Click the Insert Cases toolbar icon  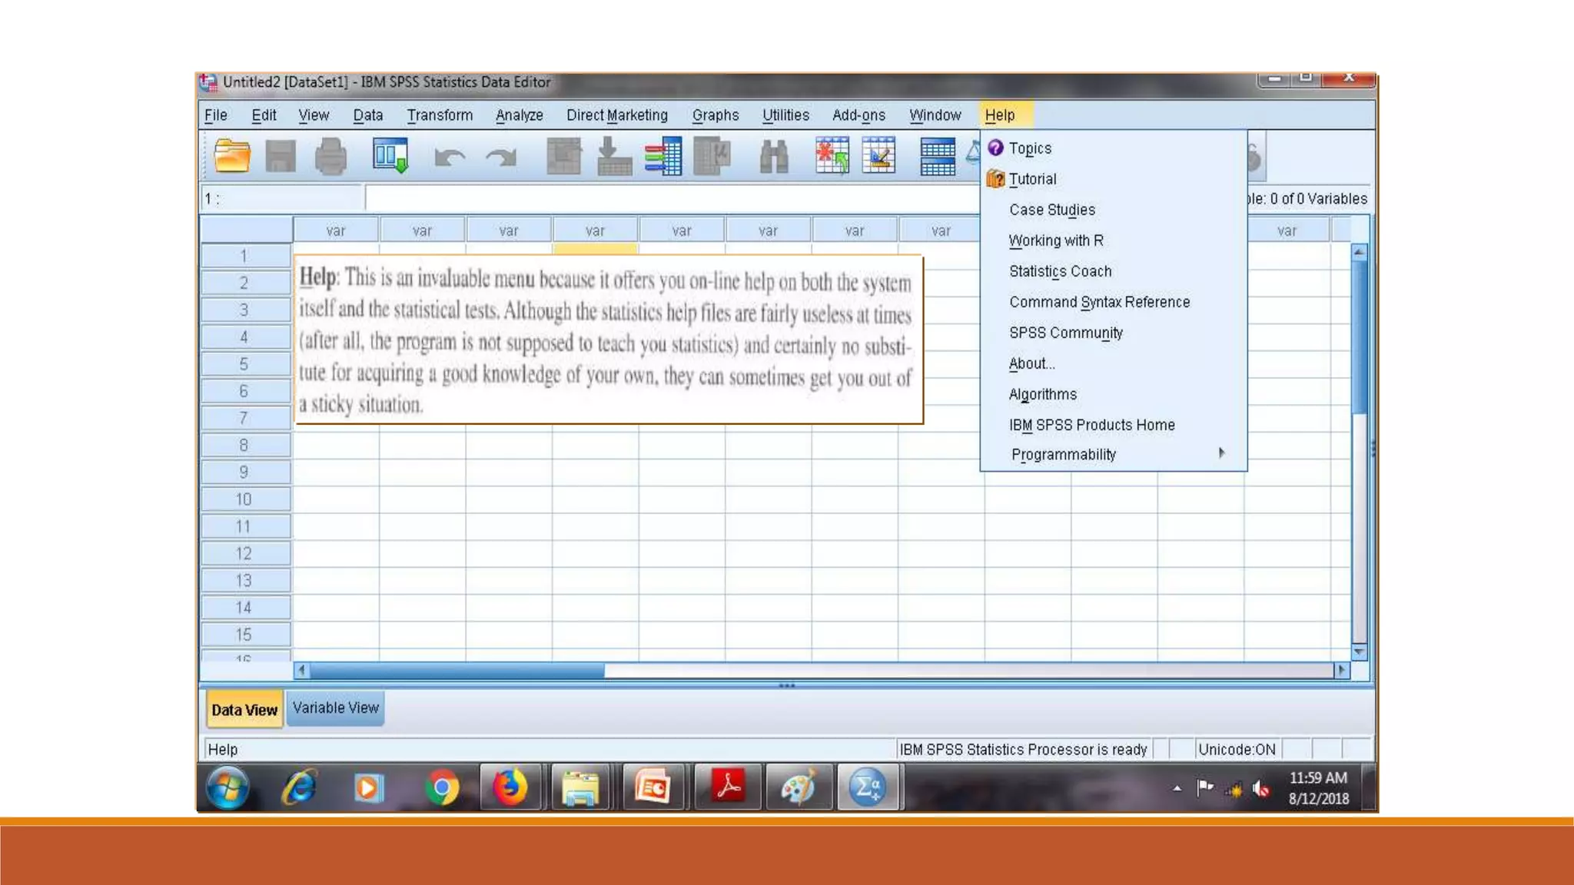[832, 157]
